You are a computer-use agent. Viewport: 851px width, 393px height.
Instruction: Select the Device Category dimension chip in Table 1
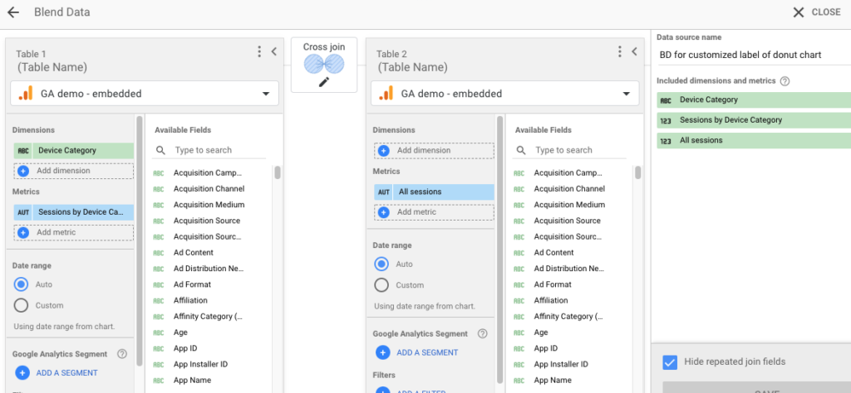point(73,151)
